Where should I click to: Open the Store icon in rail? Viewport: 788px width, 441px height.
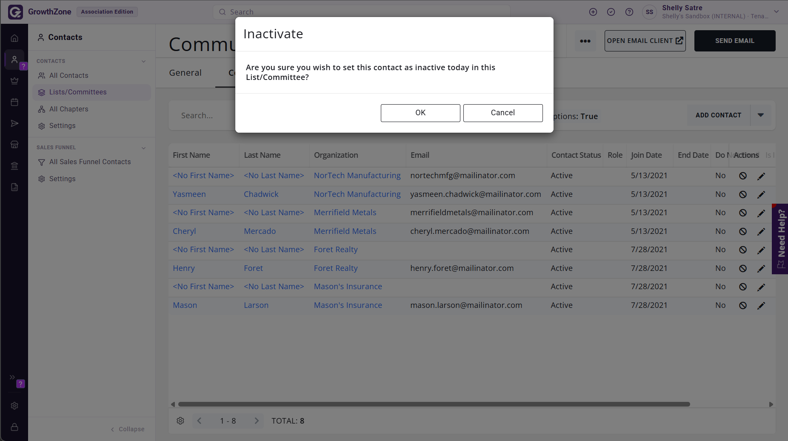pyautogui.click(x=14, y=145)
